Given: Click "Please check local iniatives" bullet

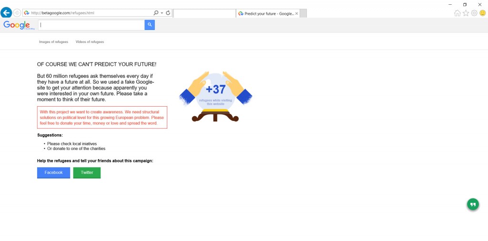Looking at the screenshot, I should click(72, 144).
